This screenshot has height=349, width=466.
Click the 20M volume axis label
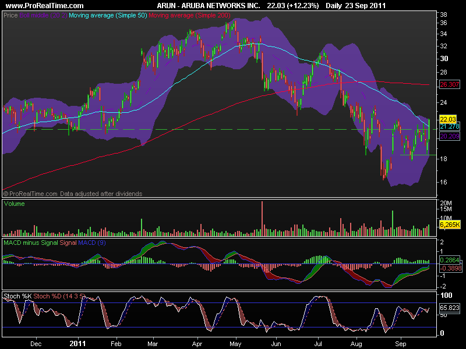[x=446, y=203]
